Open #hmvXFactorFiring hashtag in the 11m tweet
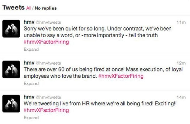Screen dimensions: 190x124 [x=46, y=42]
